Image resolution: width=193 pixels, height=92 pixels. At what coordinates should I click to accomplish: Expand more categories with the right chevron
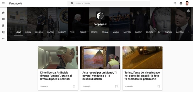(x=189, y=32)
